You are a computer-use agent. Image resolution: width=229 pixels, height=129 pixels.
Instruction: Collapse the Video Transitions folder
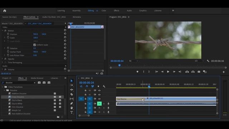tap(3, 87)
